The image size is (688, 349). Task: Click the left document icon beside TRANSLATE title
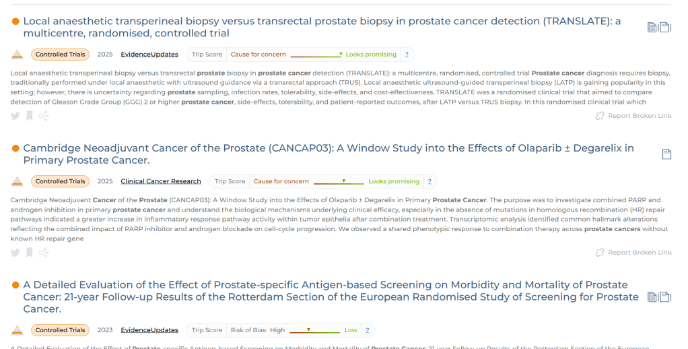coord(652,28)
